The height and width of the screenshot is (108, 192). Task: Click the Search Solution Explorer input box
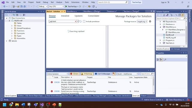pos(170,19)
